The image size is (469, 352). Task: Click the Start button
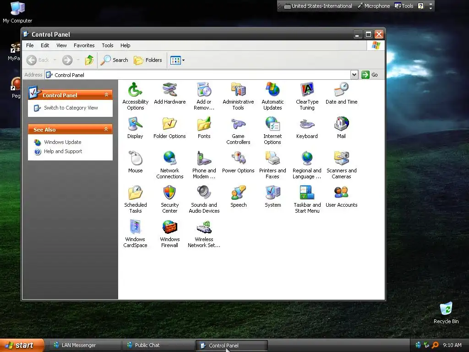pos(22,346)
